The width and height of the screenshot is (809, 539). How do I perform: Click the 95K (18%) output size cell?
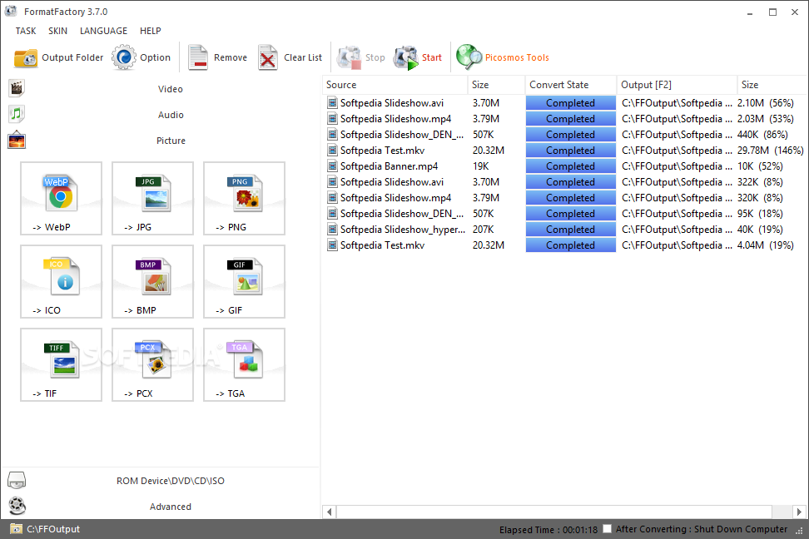click(x=760, y=214)
